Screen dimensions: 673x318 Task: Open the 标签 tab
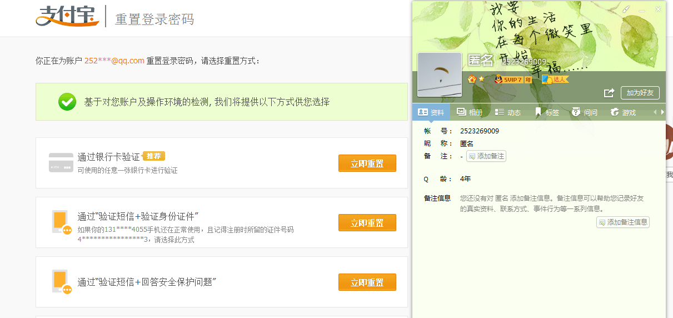(x=546, y=112)
